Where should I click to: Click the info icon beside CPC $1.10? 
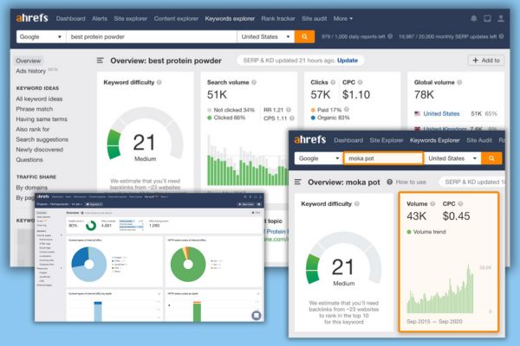click(x=360, y=82)
